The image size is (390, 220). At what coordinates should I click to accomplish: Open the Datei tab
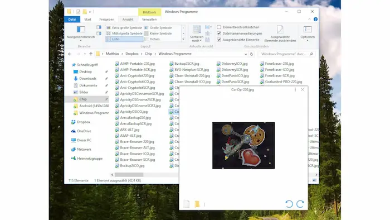[x=72, y=19]
